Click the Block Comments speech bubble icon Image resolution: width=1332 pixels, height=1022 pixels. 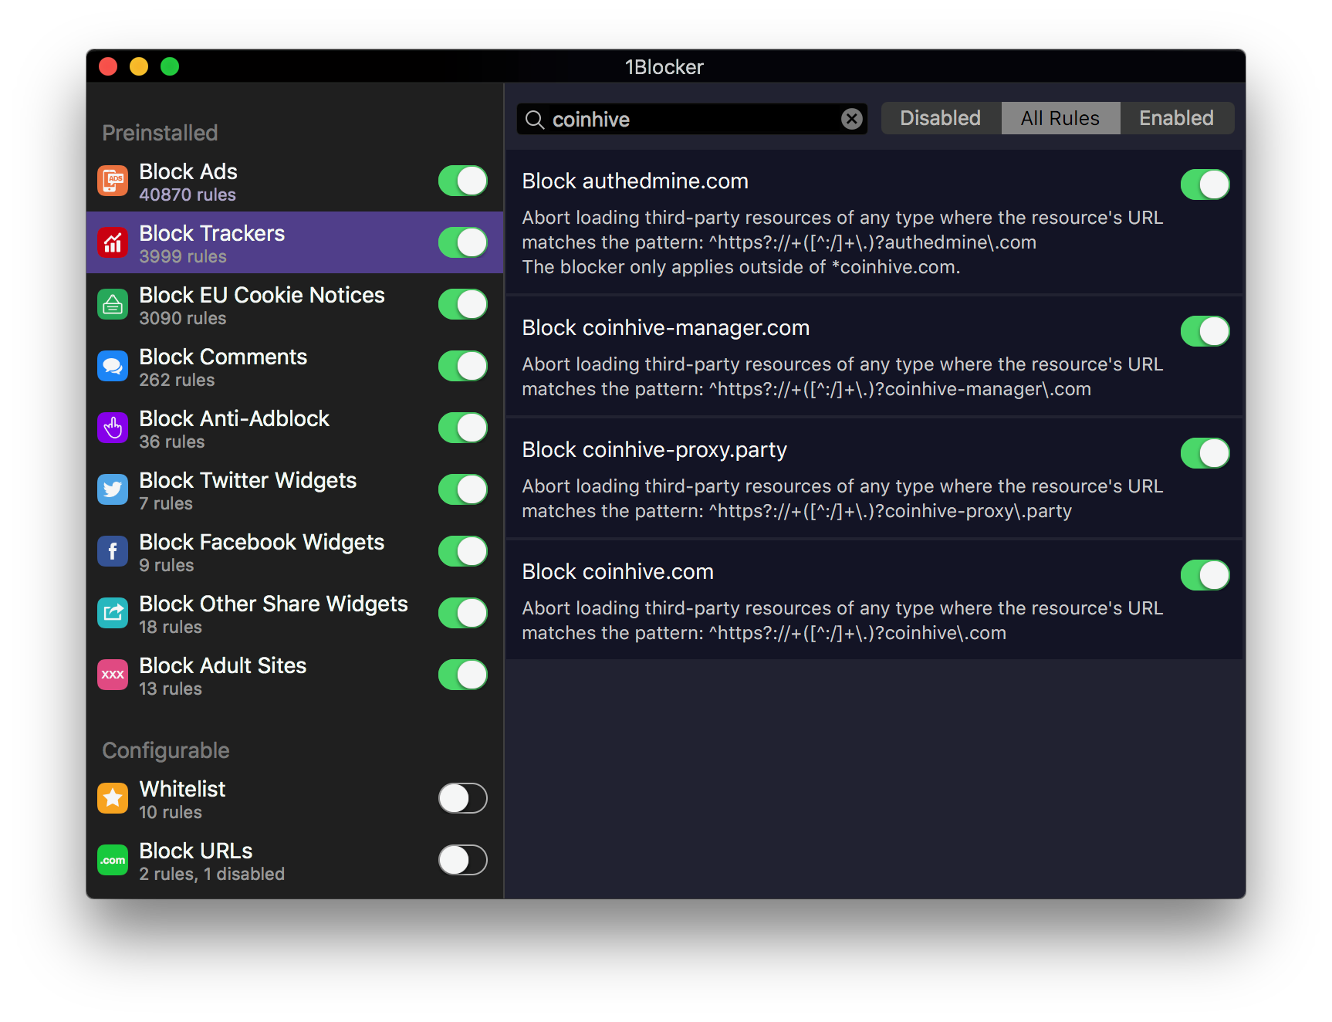point(113,366)
